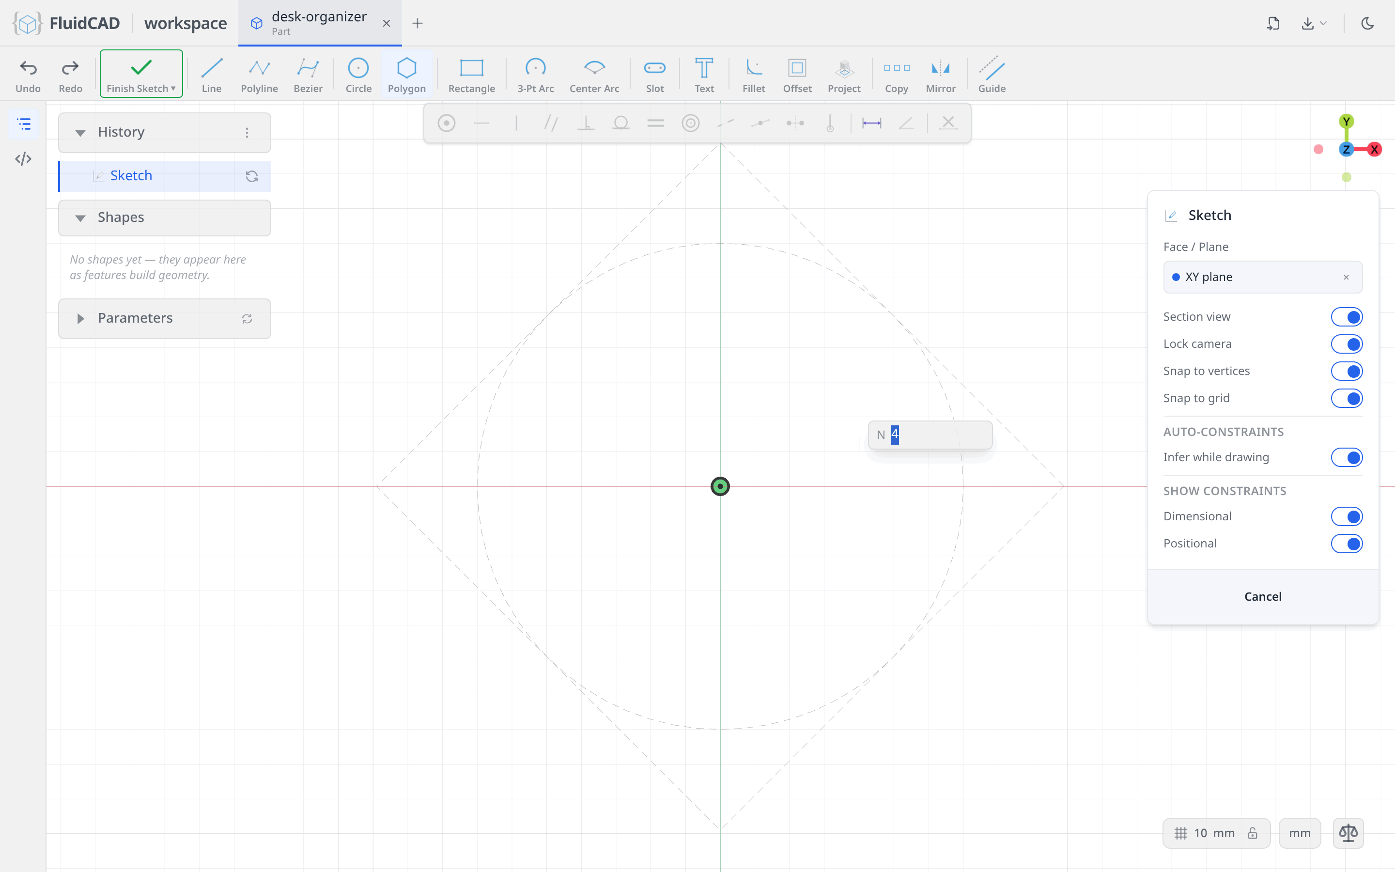Hide Dimensional constraints
Screen dimensions: 1395x872
click(x=1347, y=516)
